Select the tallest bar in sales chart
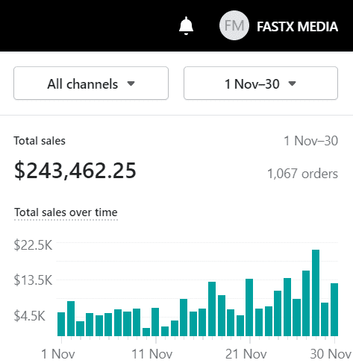The height and width of the screenshot is (363, 353). click(x=316, y=293)
